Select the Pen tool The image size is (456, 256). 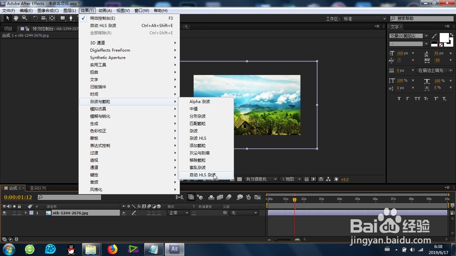pyautogui.click(x=71, y=18)
